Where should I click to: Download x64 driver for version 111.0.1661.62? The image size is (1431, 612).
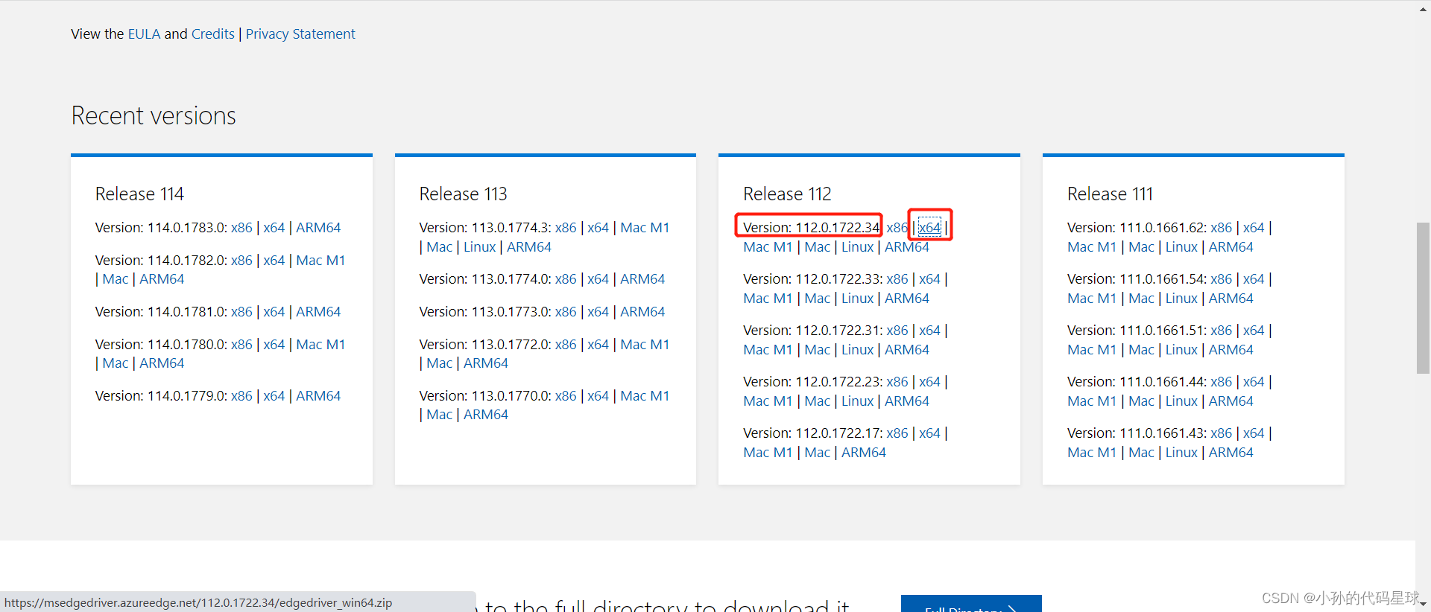pos(1254,228)
